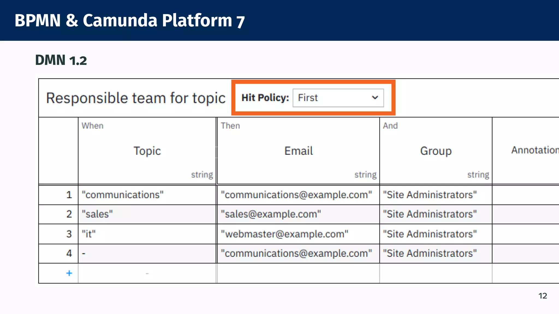Edit "communications@example.com" email in rule 4
Viewport: 559px width, 314px height.
(x=298, y=253)
